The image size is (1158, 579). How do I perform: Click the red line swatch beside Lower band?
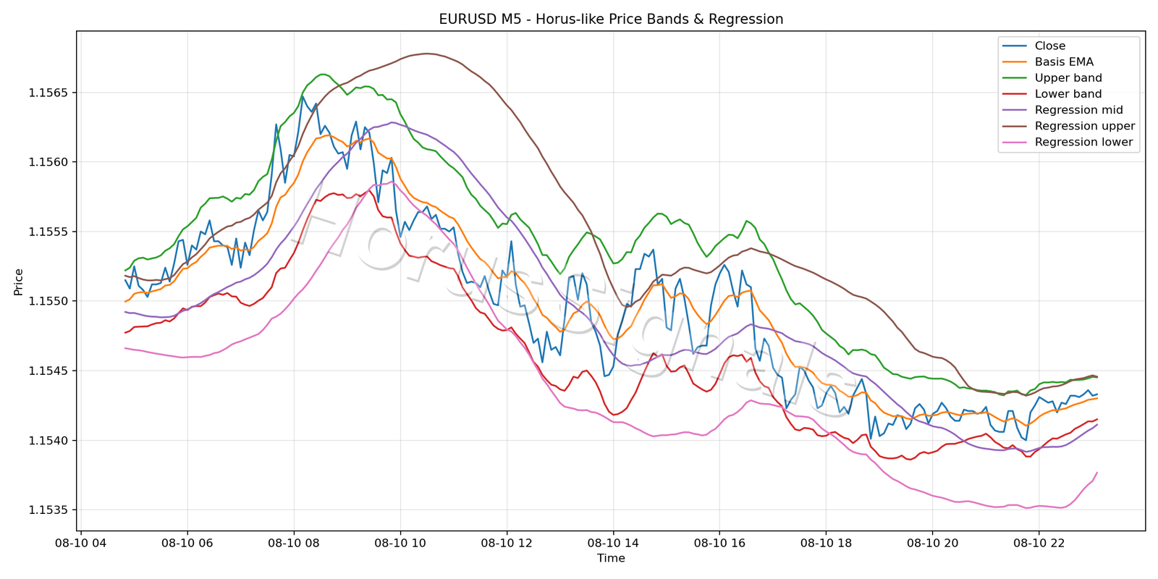[1015, 94]
